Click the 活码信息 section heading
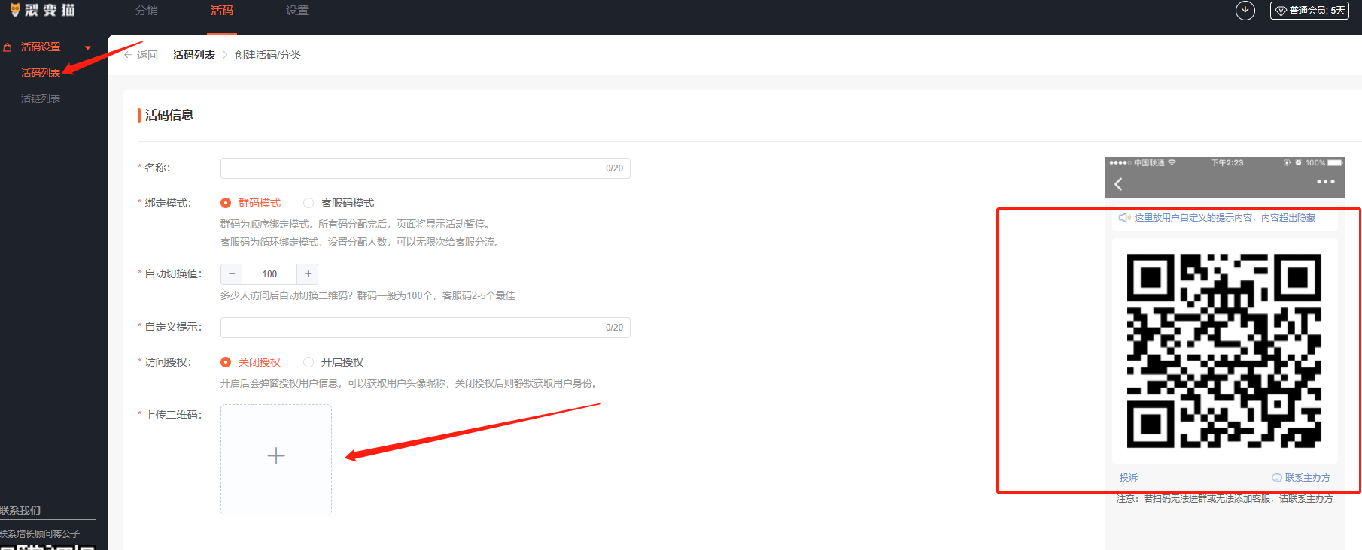This screenshot has width=1362, height=550. pyautogui.click(x=169, y=115)
